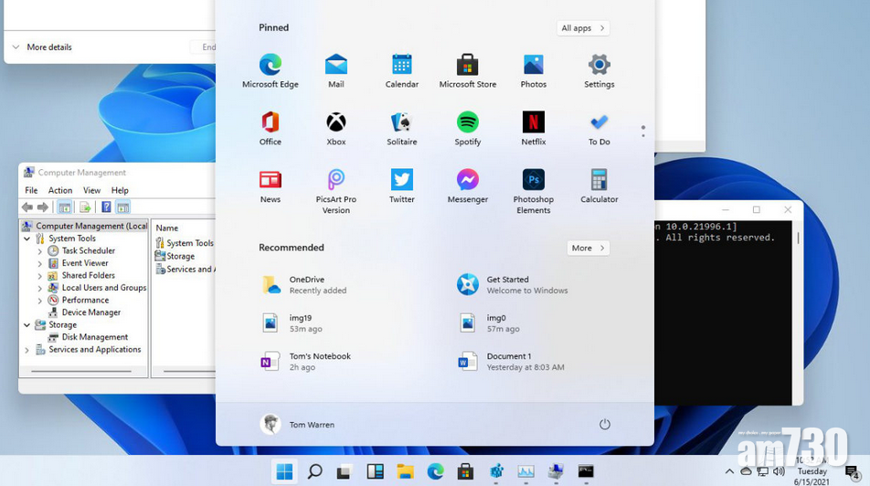Image resolution: width=870 pixels, height=486 pixels.
Task: Click the power button in the Start menu
Action: coord(605,425)
